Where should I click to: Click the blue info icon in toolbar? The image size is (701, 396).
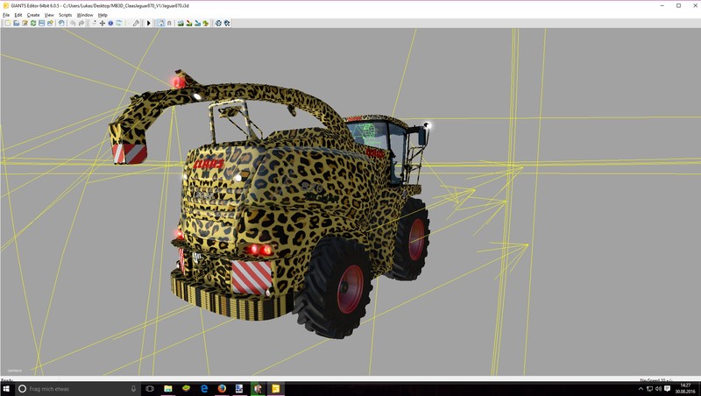[110, 23]
